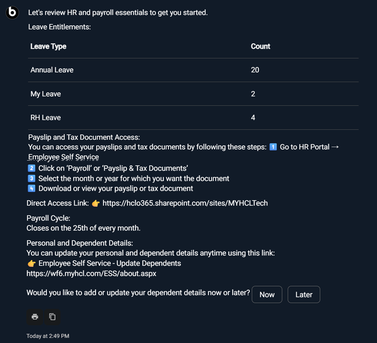The height and width of the screenshot is (343, 377).
Task: Select the Annual Leave table row
Action: coord(193,70)
